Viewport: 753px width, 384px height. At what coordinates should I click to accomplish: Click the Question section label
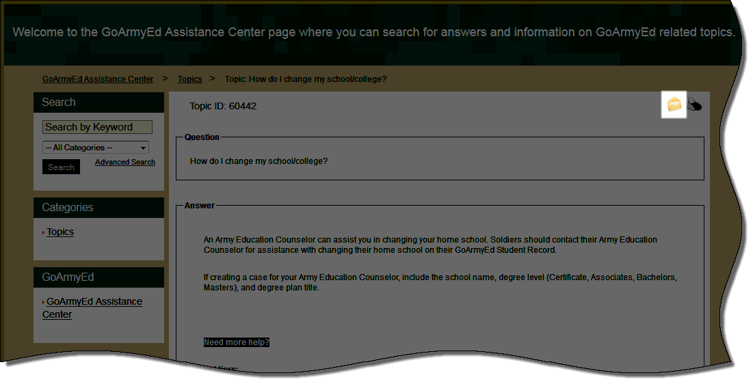[x=202, y=137]
